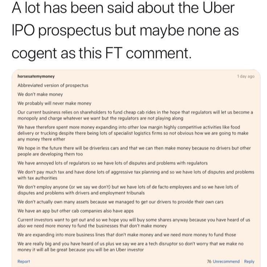Click paragraph beginning "Current investors want to get out"
The image size is (267, 267).
133,223
